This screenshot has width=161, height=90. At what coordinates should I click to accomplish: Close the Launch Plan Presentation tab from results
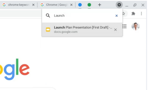click(115, 30)
